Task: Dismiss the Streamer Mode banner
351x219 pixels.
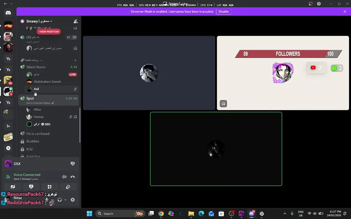Action: (345, 12)
